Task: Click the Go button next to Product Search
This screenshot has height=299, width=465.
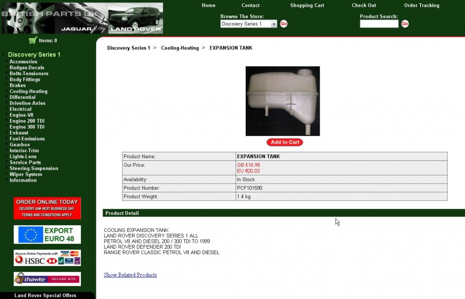Action: (405, 24)
